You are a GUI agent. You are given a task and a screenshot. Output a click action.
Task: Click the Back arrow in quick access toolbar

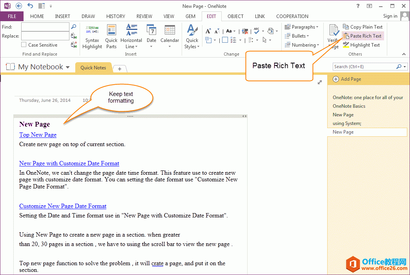tap(19, 6)
